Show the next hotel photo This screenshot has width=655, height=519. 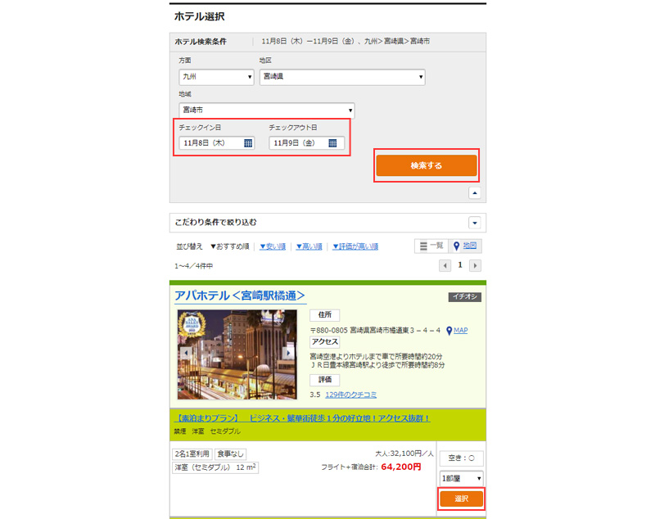tap(288, 353)
